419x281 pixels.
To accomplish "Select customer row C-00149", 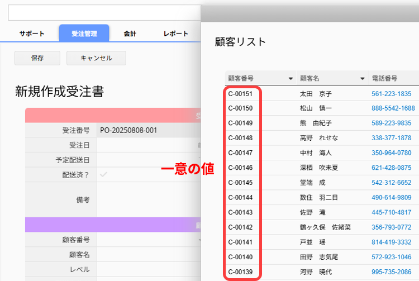I will tap(241, 123).
